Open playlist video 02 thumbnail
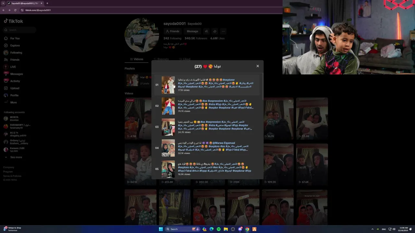The height and width of the screenshot is (233, 415). click(168, 106)
